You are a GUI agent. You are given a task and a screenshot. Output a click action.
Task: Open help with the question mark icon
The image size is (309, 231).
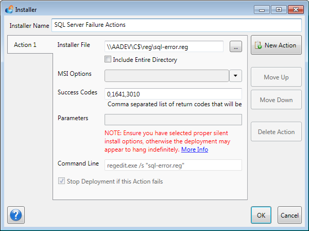[x=16, y=215]
